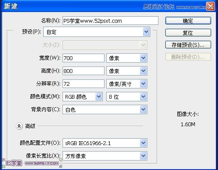Image resolution: width=218 pixels, height=170 pixels.
Task: Click the 高度 height field showing 800
Action: click(x=84, y=71)
